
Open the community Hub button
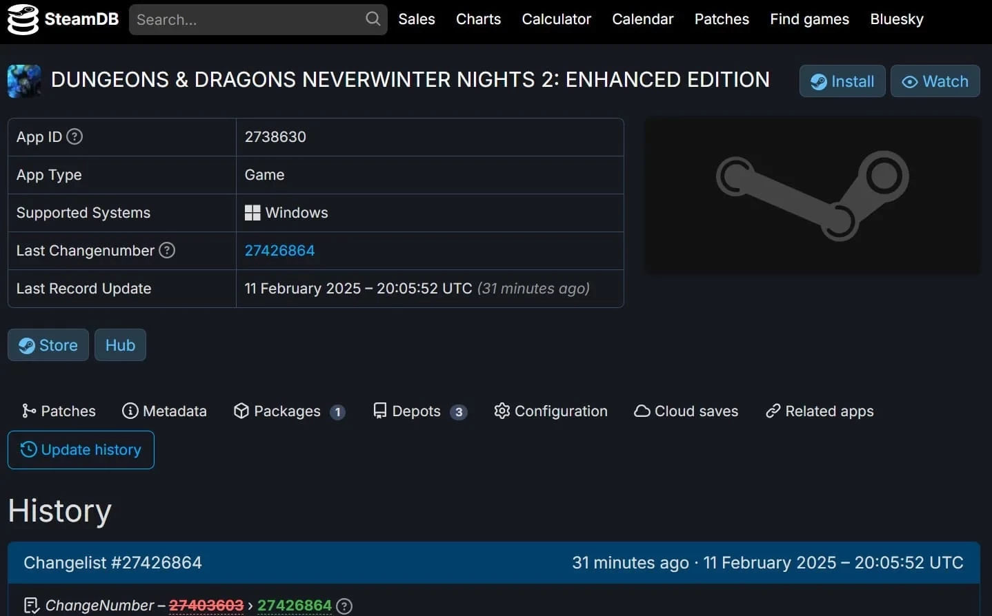(x=120, y=345)
